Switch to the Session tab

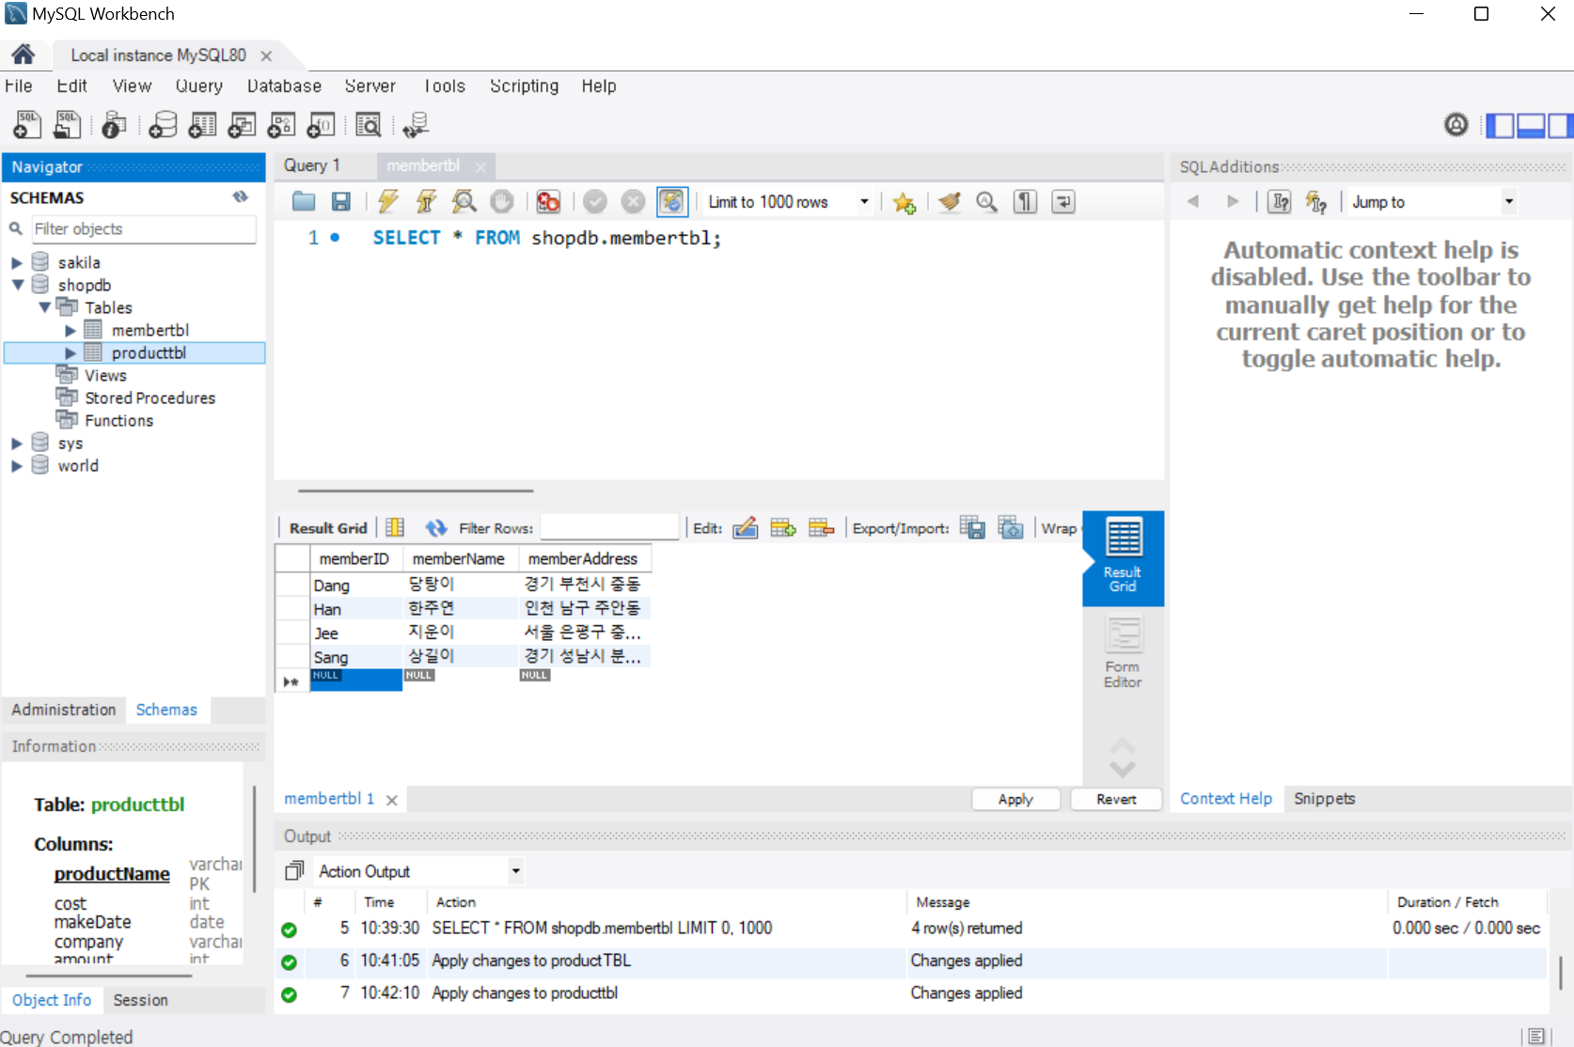pos(141,1000)
